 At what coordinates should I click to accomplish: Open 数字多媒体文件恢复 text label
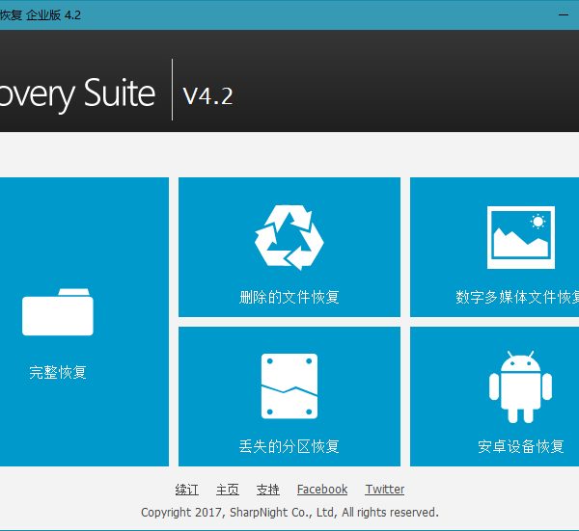pos(517,297)
